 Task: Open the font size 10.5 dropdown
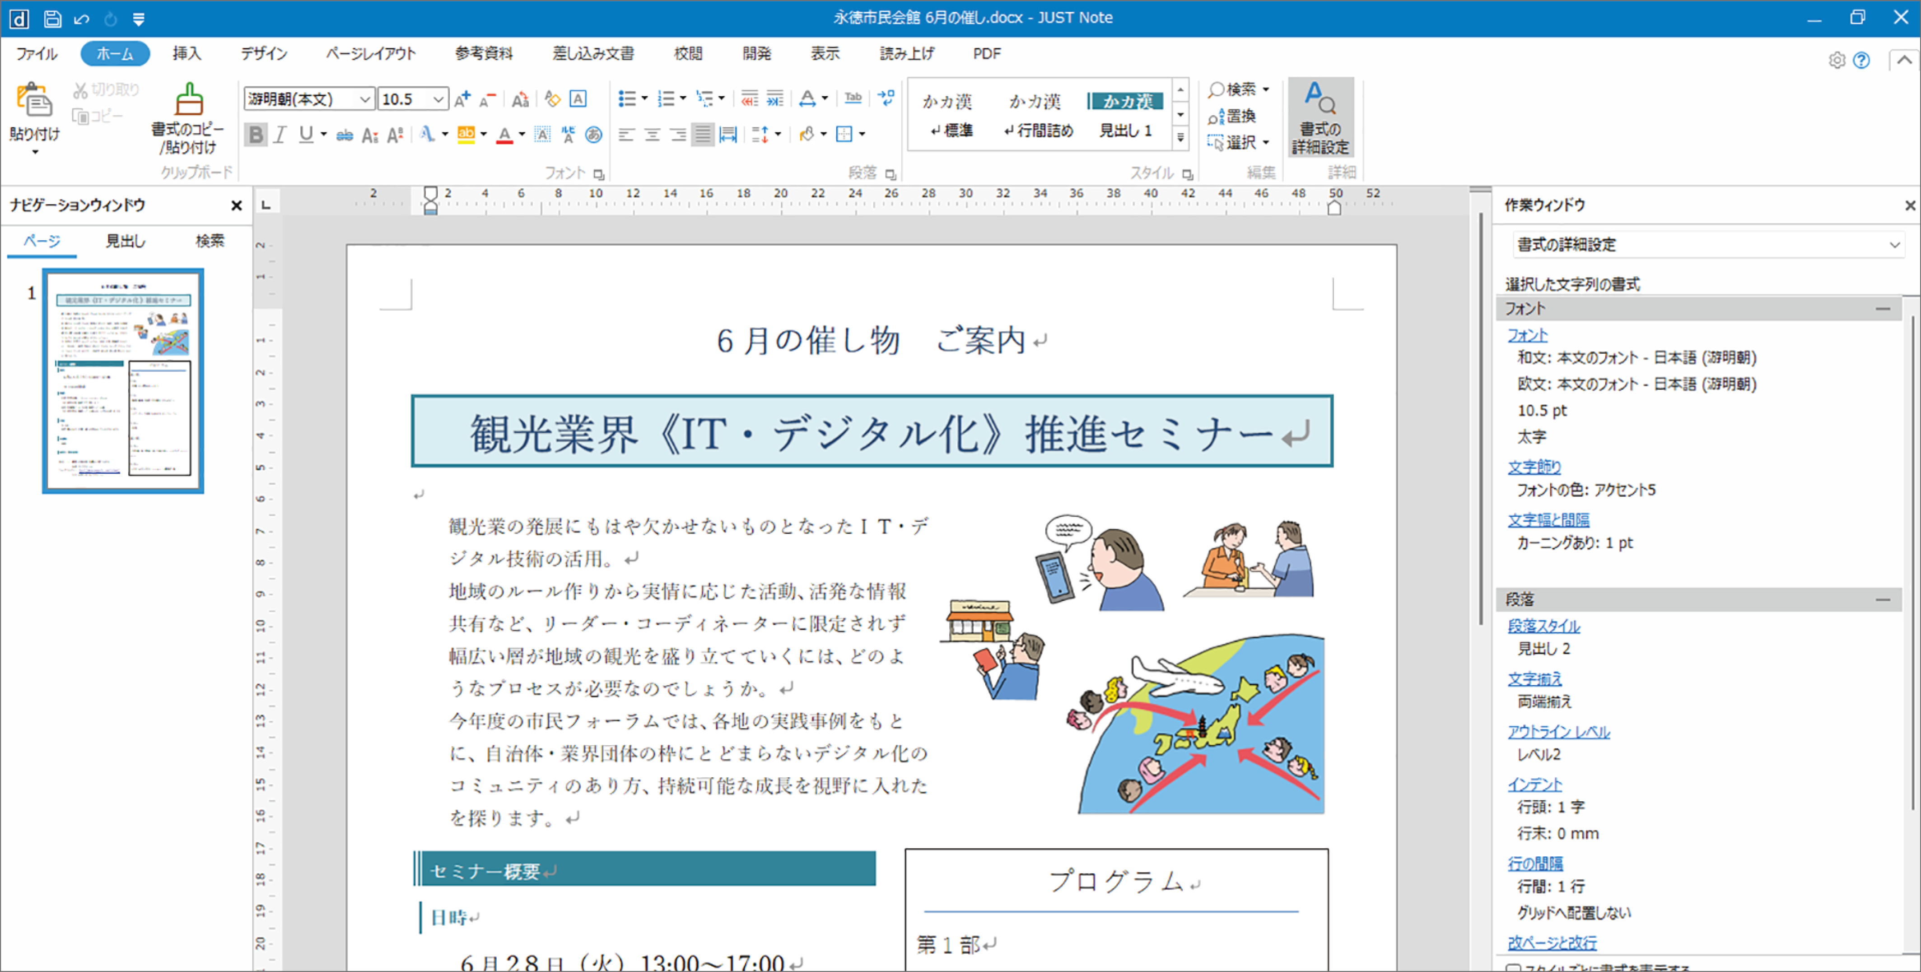click(x=438, y=99)
